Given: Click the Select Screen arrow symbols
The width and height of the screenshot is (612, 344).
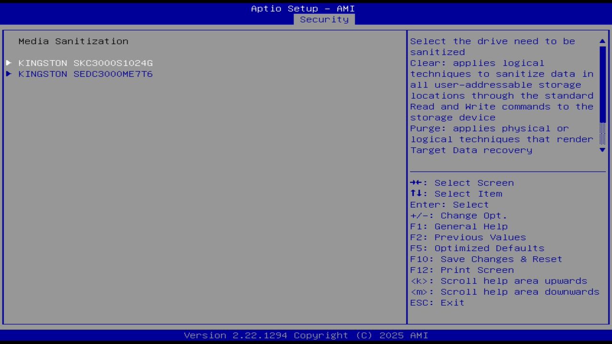Looking at the screenshot, I should point(417,183).
